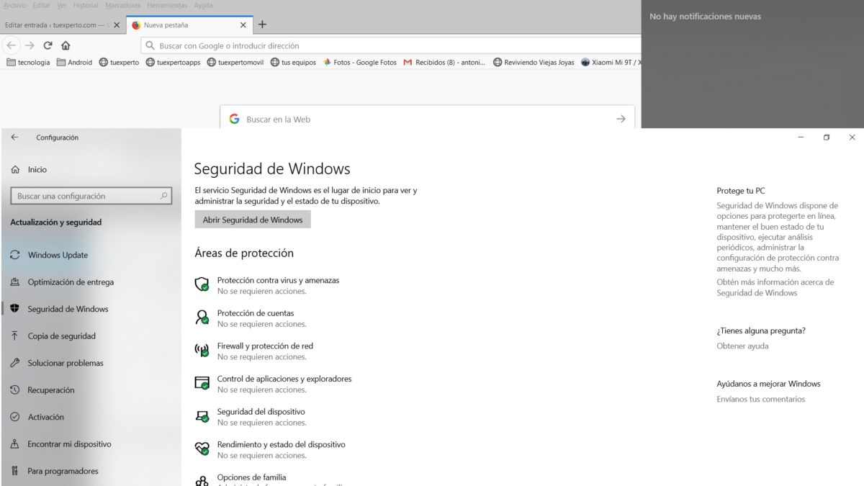Click the Abrir Seguridad de Windows button
The image size is (864, 486).
252,220
